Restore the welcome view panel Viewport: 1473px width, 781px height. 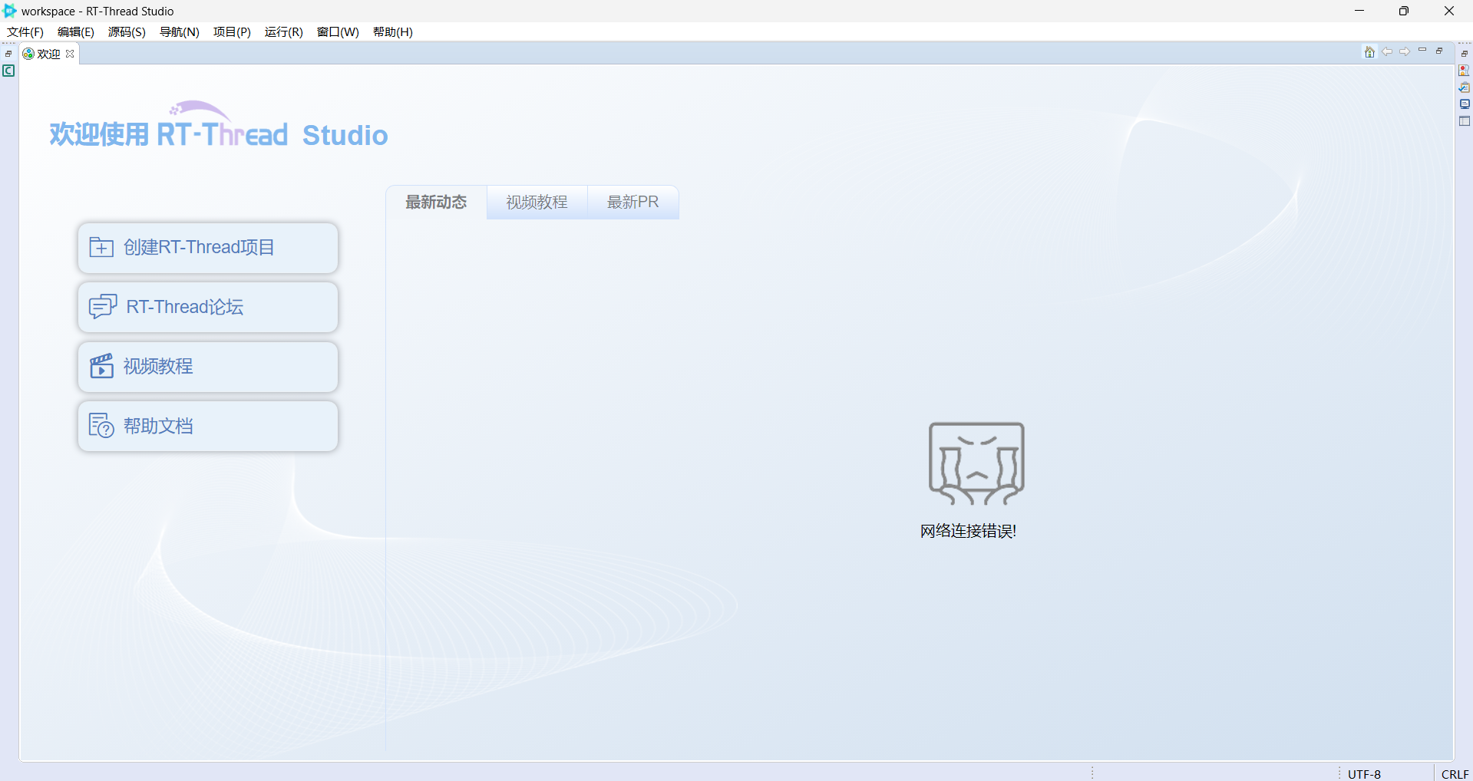(x=1439, y=51)
